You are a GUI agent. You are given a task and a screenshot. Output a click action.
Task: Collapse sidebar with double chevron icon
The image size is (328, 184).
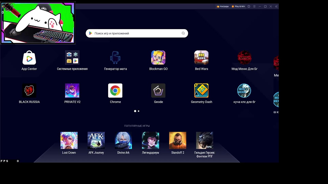pyautogui.click(x=276, y=6)
